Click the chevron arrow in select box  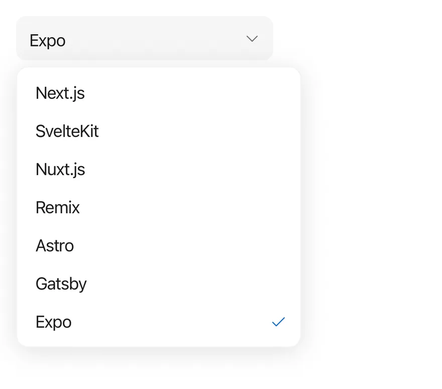pos(252,39)
